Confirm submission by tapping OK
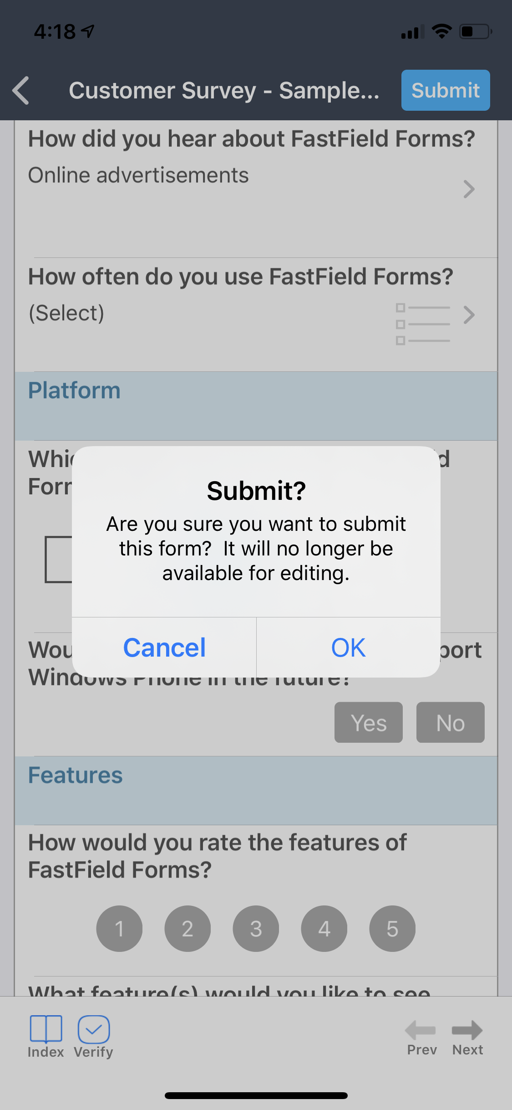The image size is (512, 1110). (x=348, y=647)
